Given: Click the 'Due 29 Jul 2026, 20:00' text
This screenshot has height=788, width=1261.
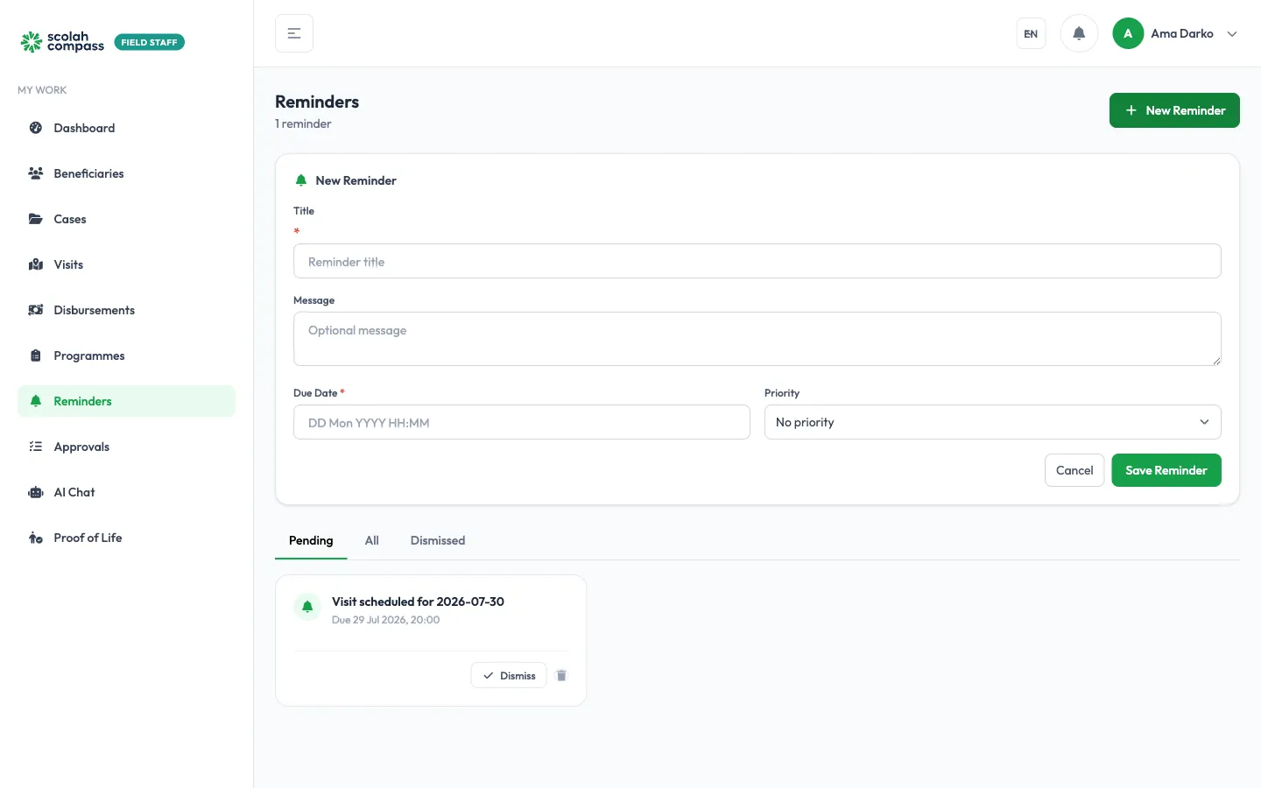Looking at the screenshot, I should tap(385, 620).
